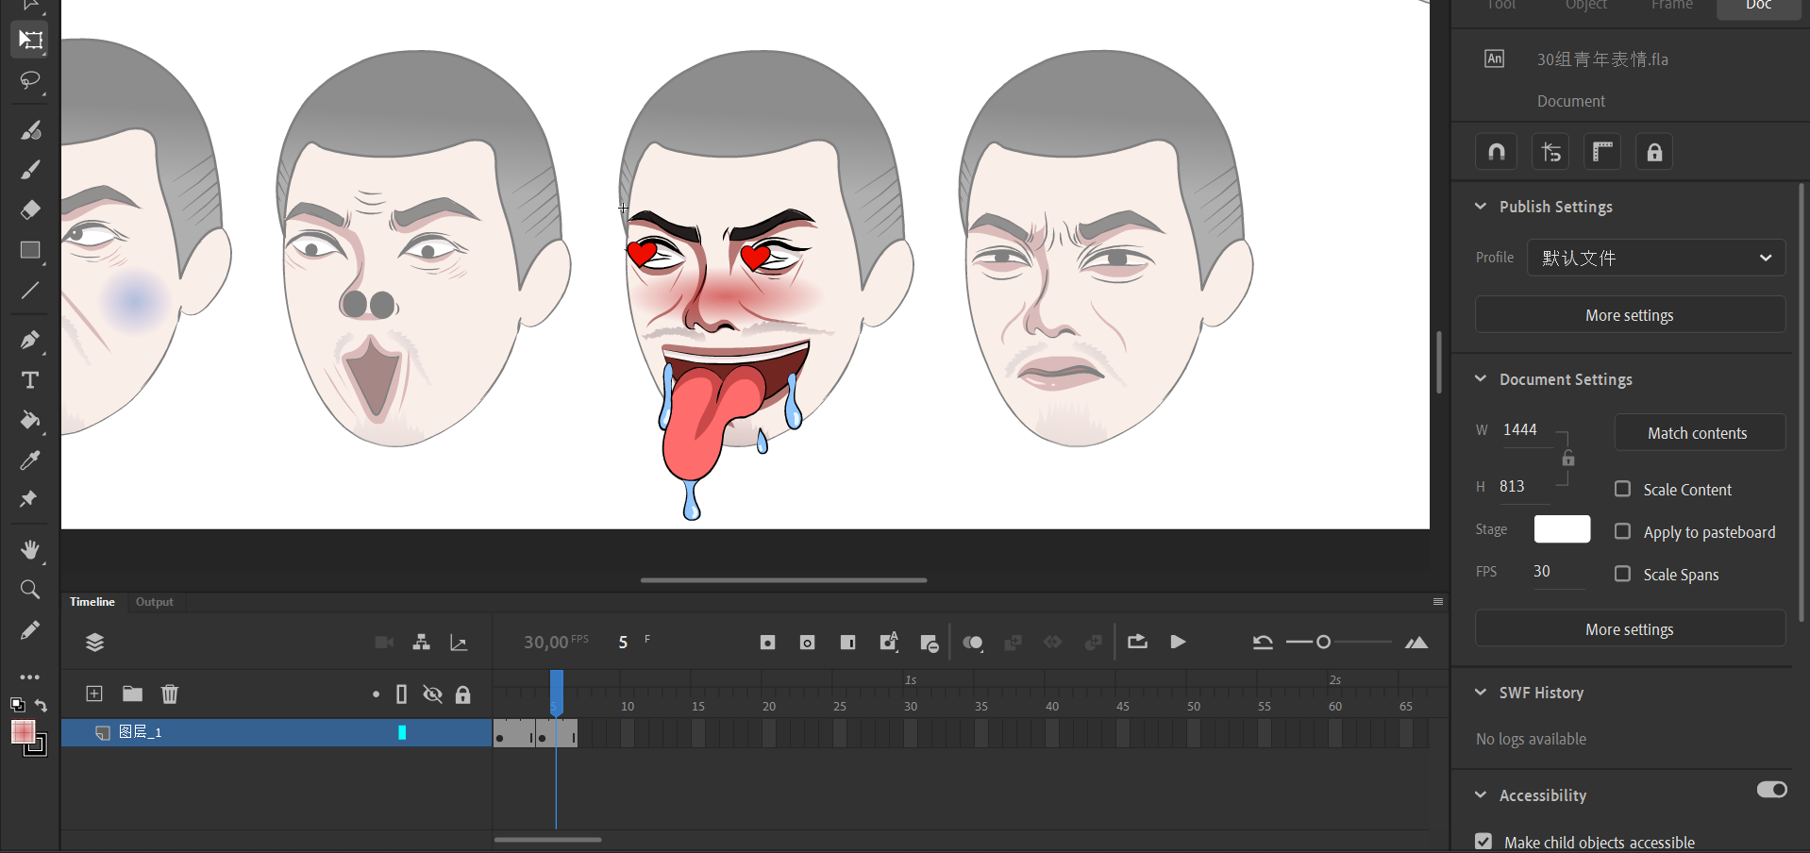Collapse the Publish Settings section

[1481, 207]
